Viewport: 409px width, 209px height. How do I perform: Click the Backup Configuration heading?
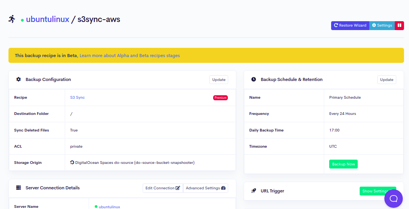[48, 79]
